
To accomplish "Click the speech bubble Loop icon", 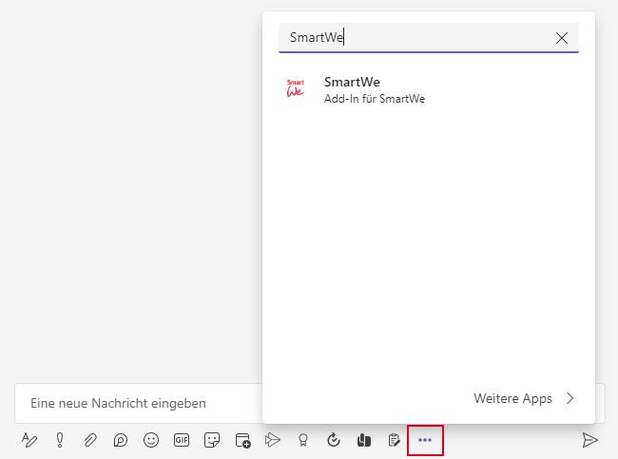I will pyautogui.click(x=121, y=440).
